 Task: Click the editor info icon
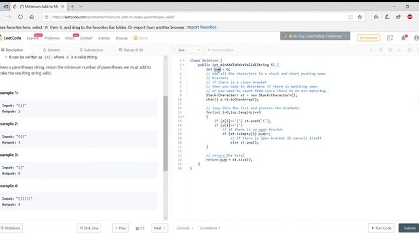[371, 50]
